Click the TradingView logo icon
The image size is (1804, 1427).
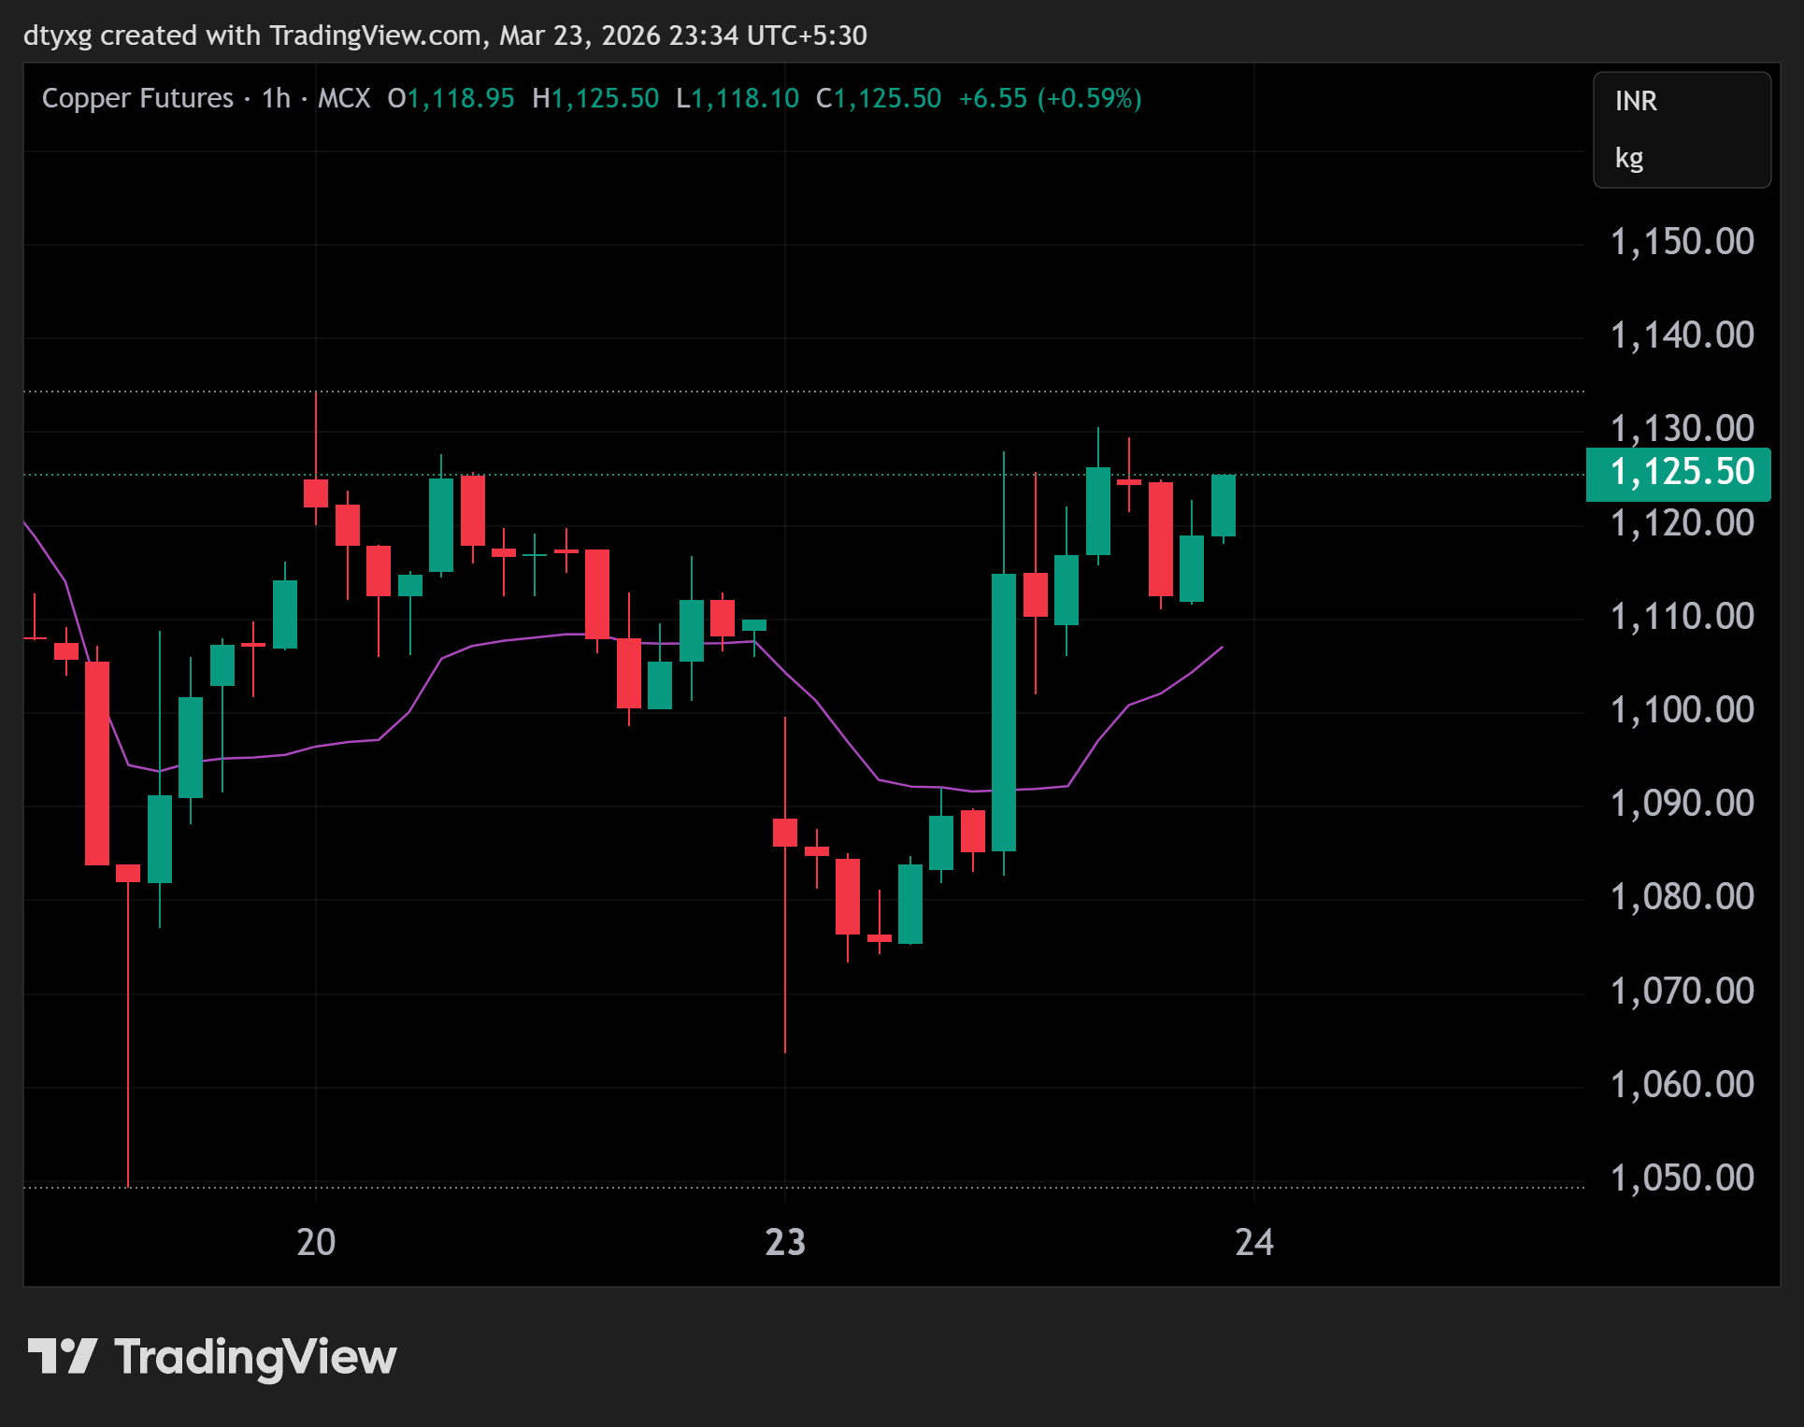pyautogui.click(x=62, y=1356)
